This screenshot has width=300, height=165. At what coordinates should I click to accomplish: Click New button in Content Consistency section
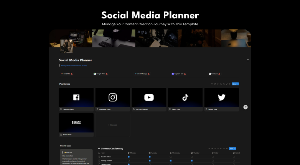point(231,149)
